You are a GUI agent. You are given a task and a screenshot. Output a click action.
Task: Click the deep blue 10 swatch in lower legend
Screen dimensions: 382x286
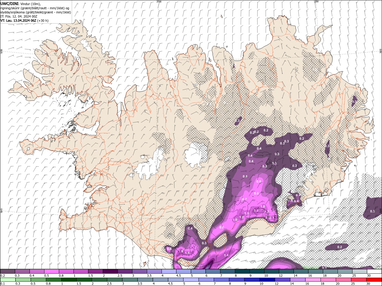coord(267,280)
